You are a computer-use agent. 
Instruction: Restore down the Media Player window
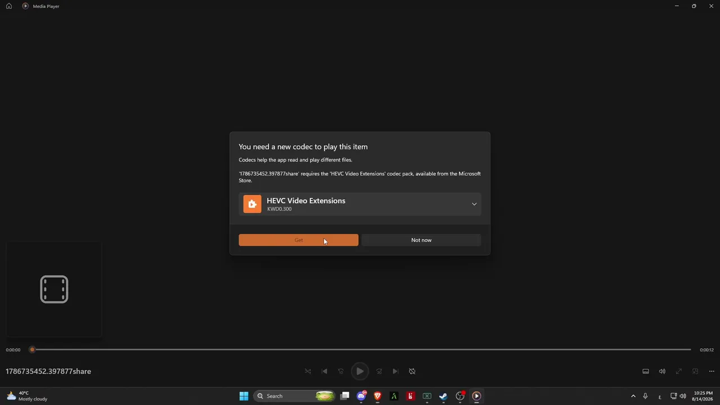694,6
